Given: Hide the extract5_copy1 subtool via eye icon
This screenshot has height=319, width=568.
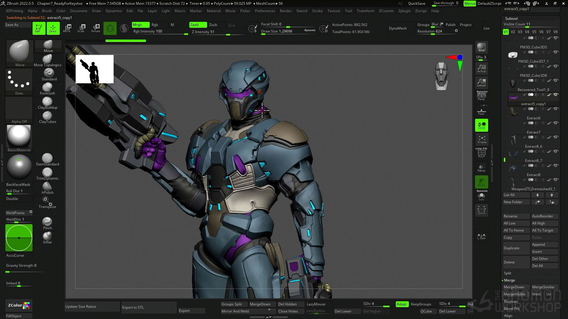Looking at the screenshot, I should (556, 95).
